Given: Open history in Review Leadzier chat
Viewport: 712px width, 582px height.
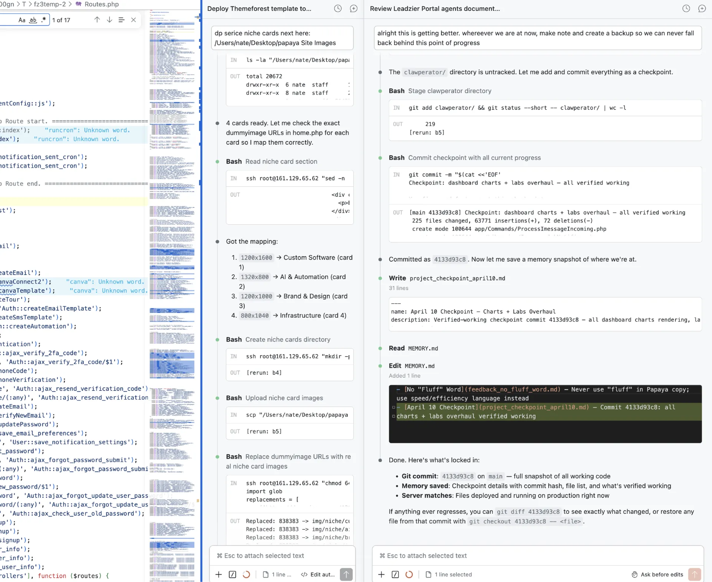Looking at the screenshot, I should click(x=686, y=9).
